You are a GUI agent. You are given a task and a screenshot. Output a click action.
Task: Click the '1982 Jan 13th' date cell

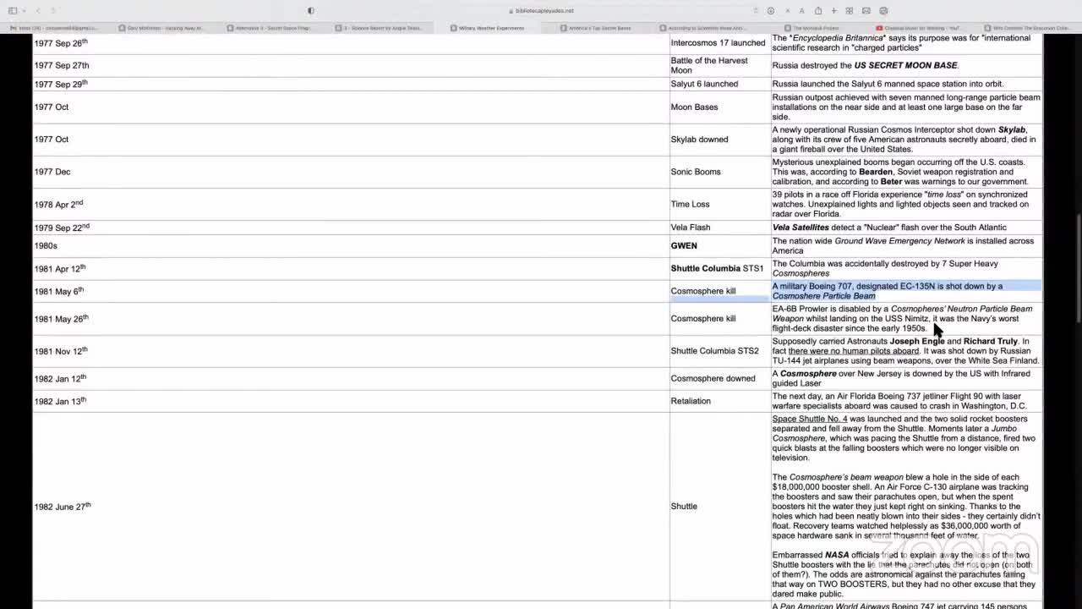coord(351,401)
